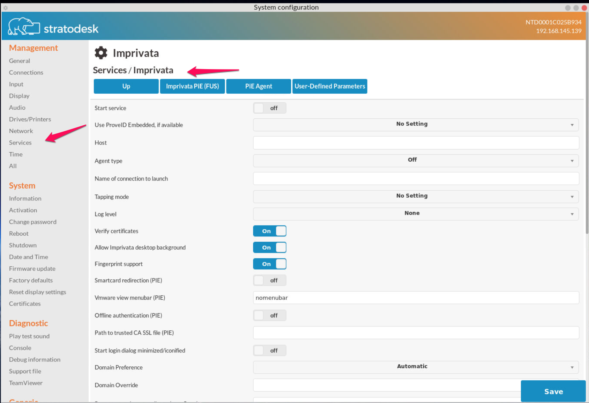Toggle Offline authentication (PIE)
The width and height of the screenshot is (589, 403).
tap(269, 315)
